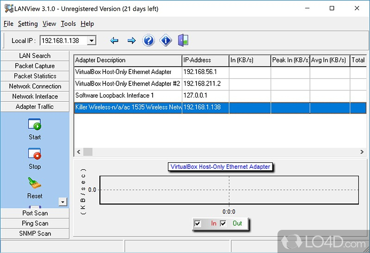
Task: Open the Tools menu
Action: point(68,24)
